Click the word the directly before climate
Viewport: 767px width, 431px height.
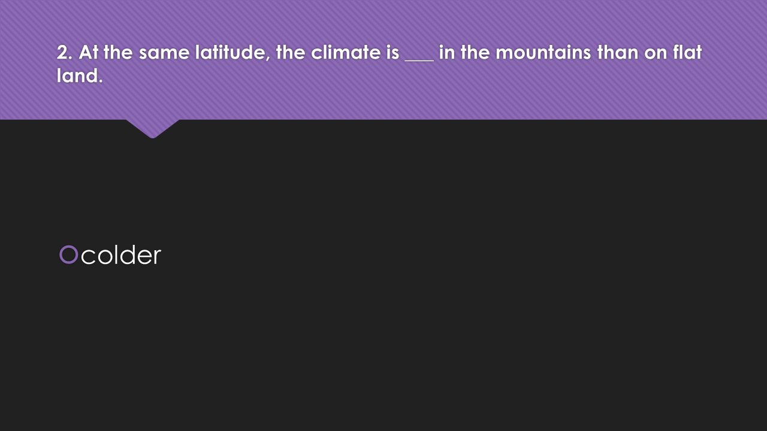click(291, 53)
